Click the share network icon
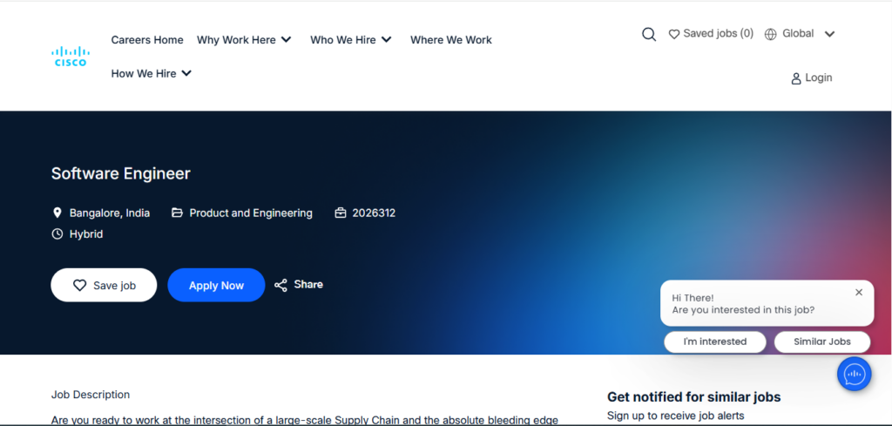 (280, 285)
